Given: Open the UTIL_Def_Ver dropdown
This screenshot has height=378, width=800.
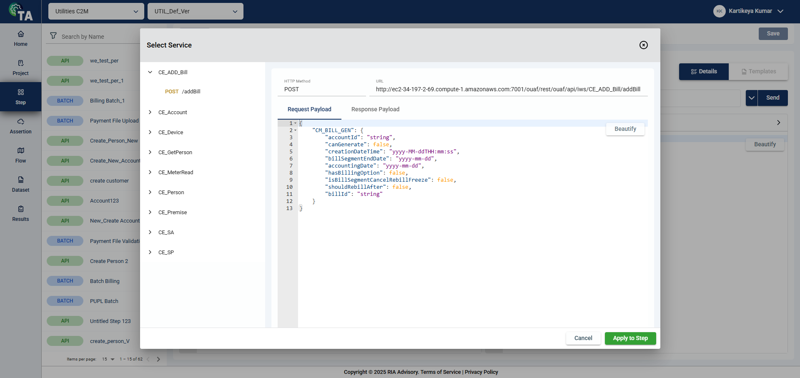Looking at the screenshot, I should tap(195, 11).
